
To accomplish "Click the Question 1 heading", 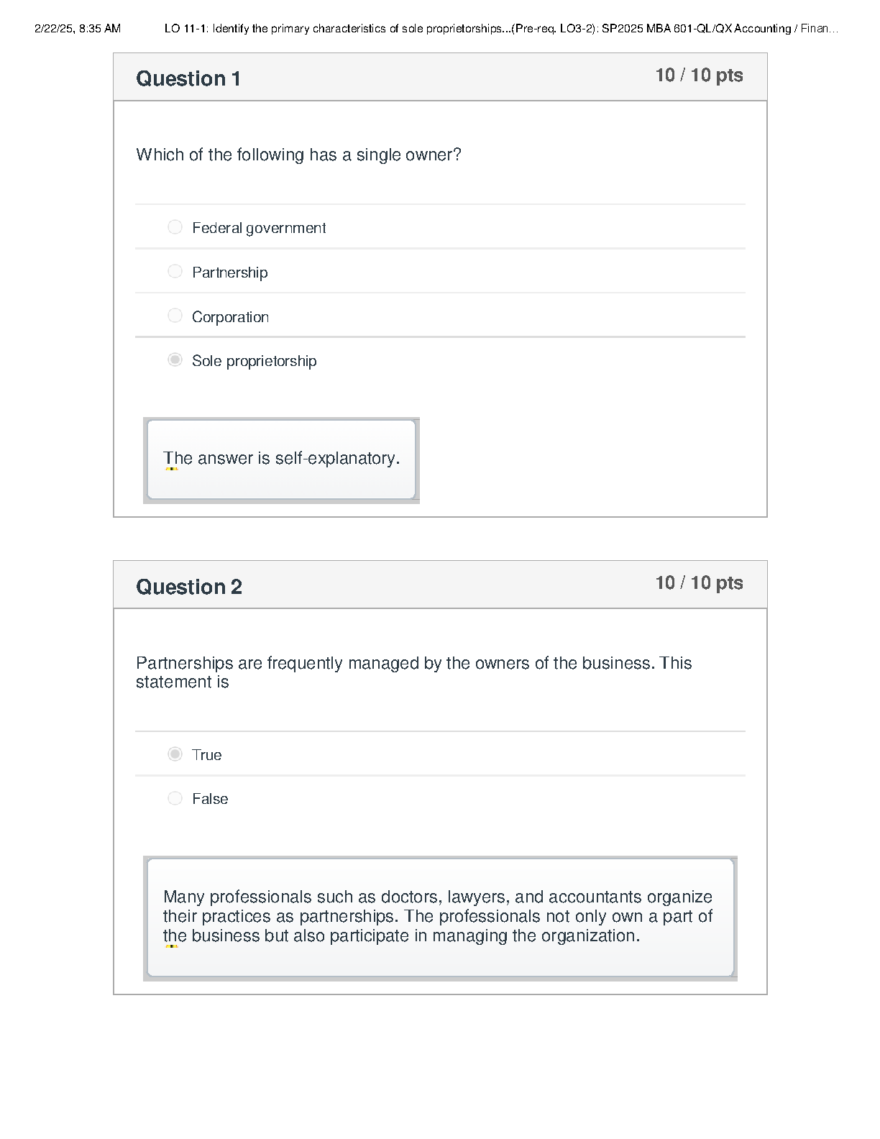I will tap(188, 78).
